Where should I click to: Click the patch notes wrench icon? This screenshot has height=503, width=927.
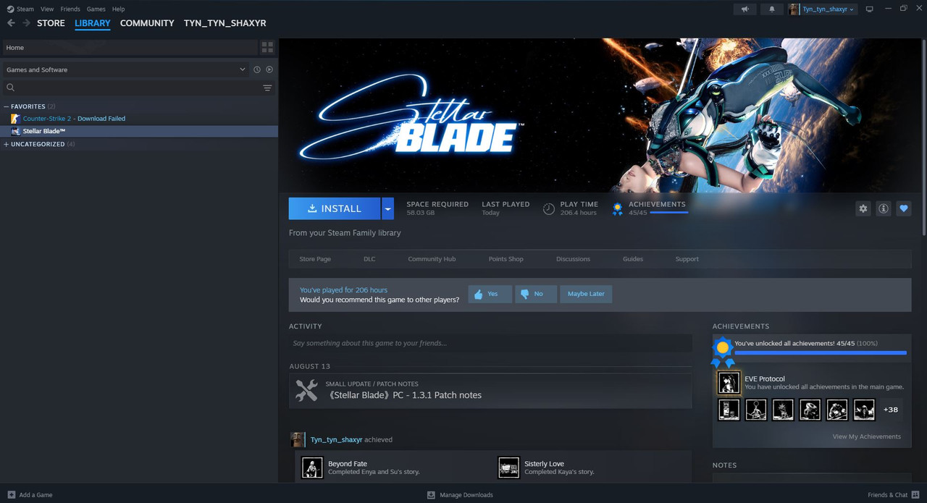307,391
